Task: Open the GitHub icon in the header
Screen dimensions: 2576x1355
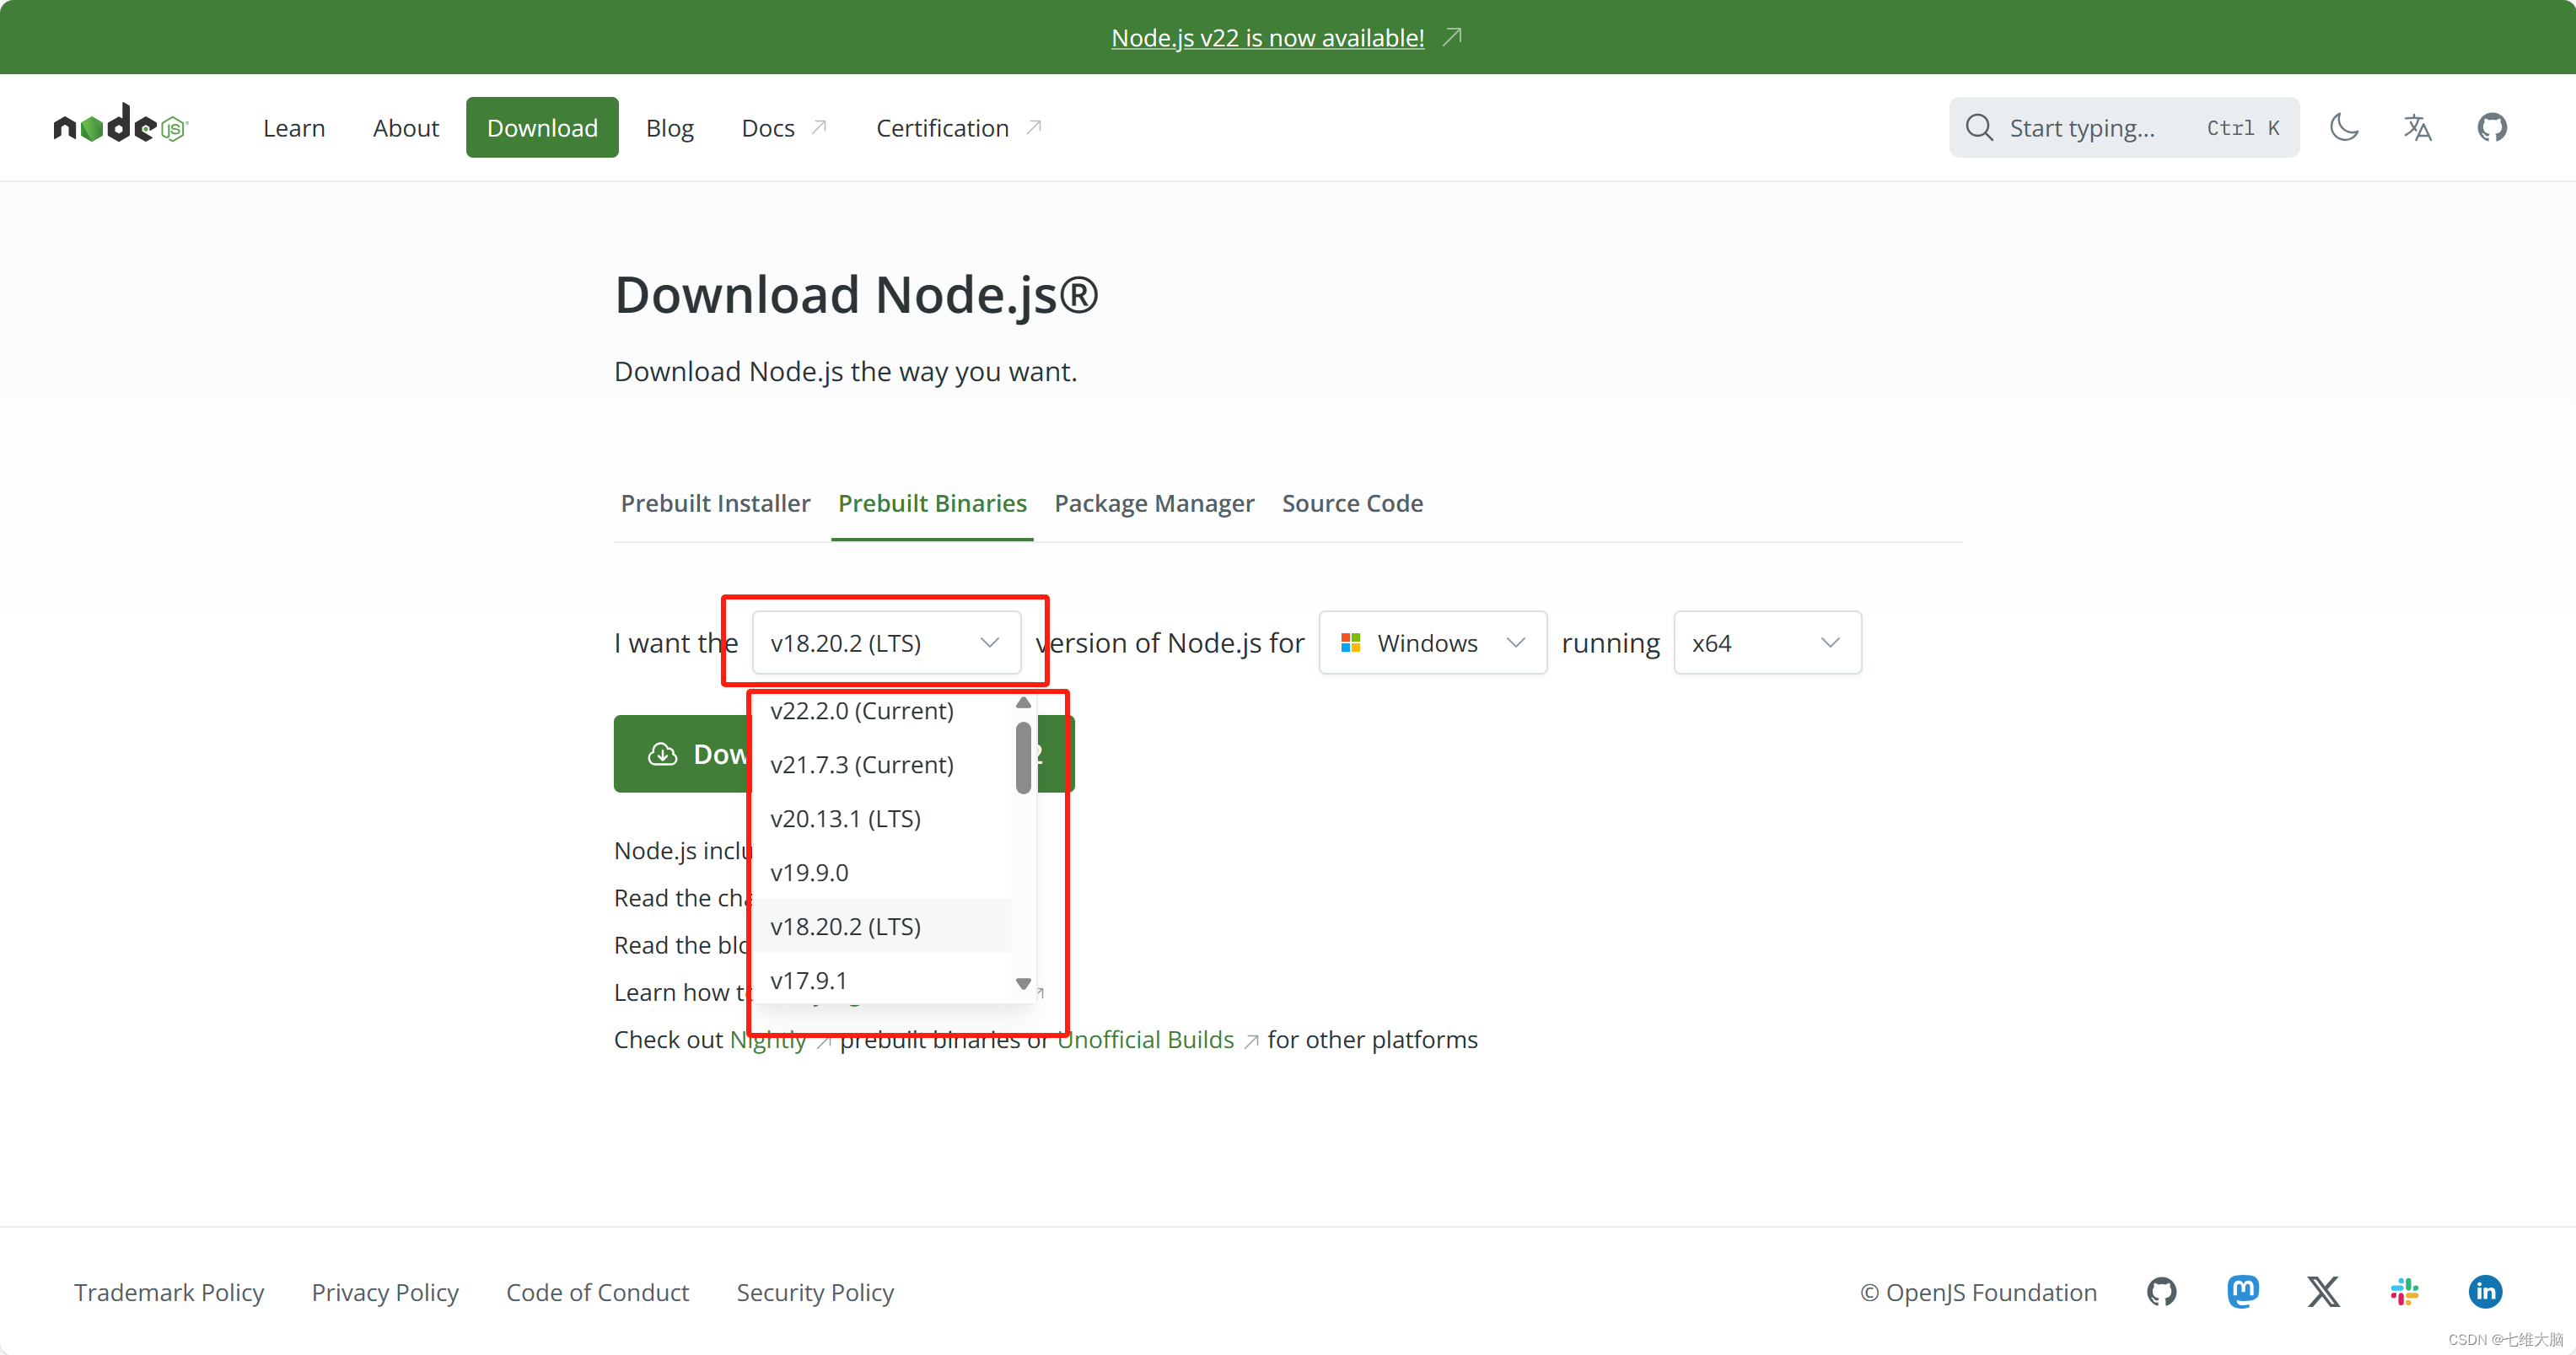Action: (2491, 127)
